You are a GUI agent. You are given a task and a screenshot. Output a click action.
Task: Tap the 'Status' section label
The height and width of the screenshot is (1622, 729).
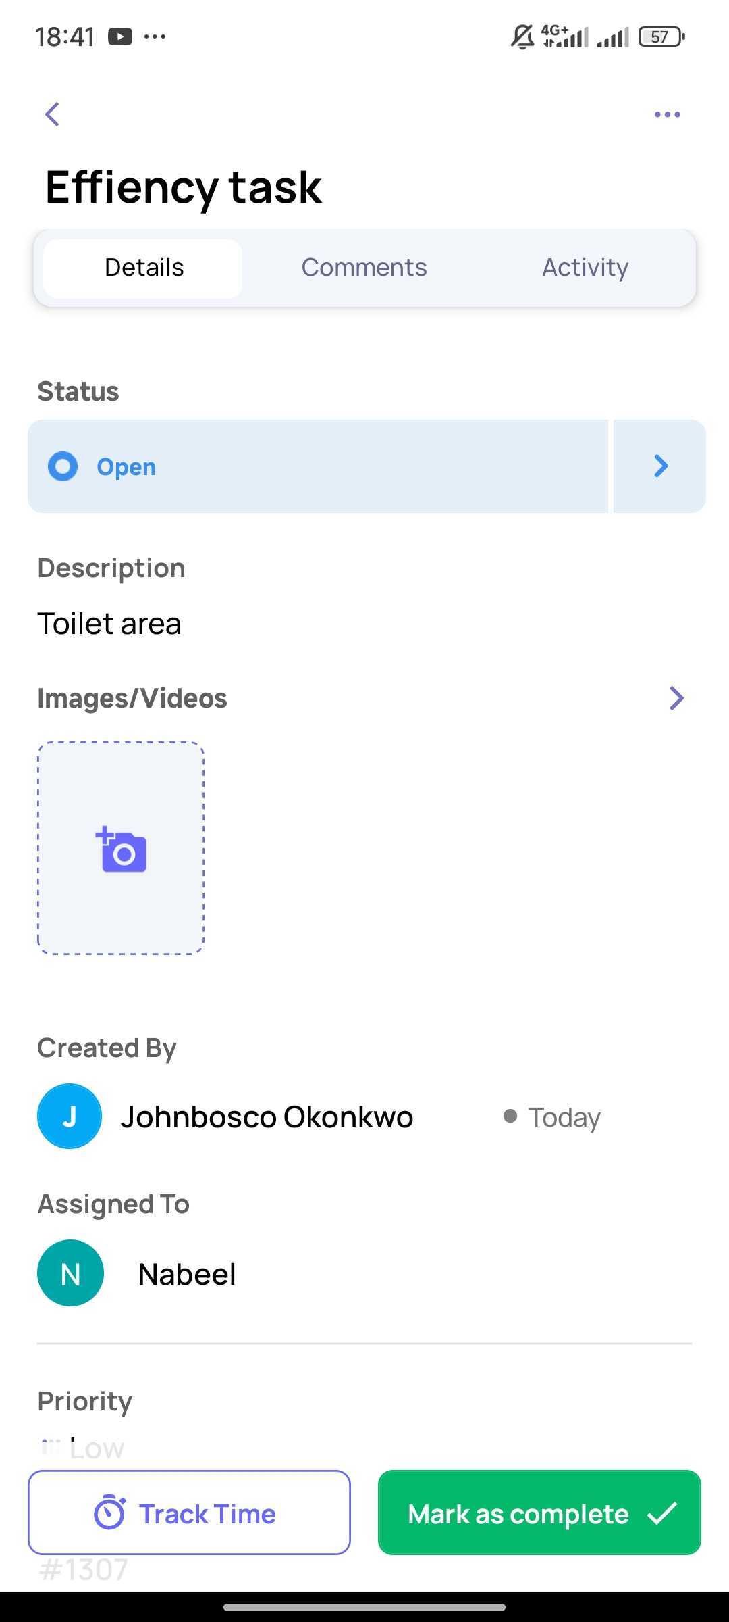(78, 391)
